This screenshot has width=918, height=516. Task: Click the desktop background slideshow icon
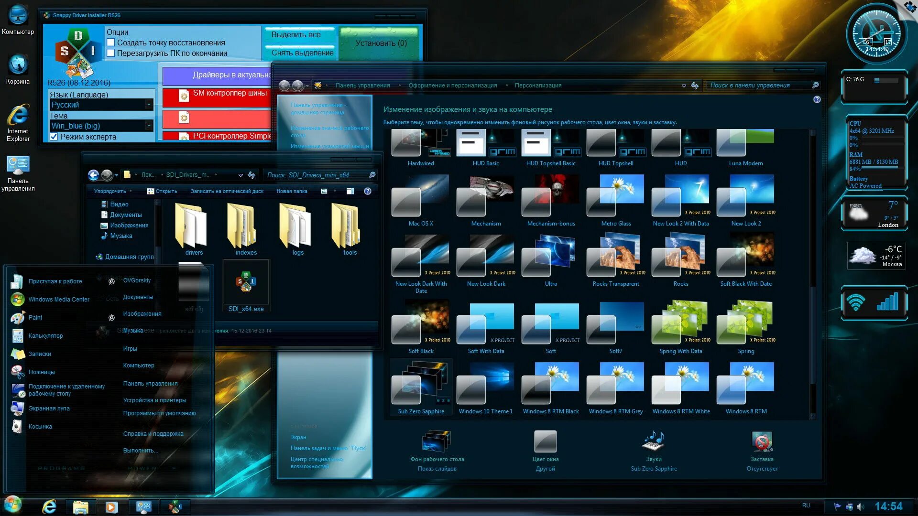[x=437, y=441]
